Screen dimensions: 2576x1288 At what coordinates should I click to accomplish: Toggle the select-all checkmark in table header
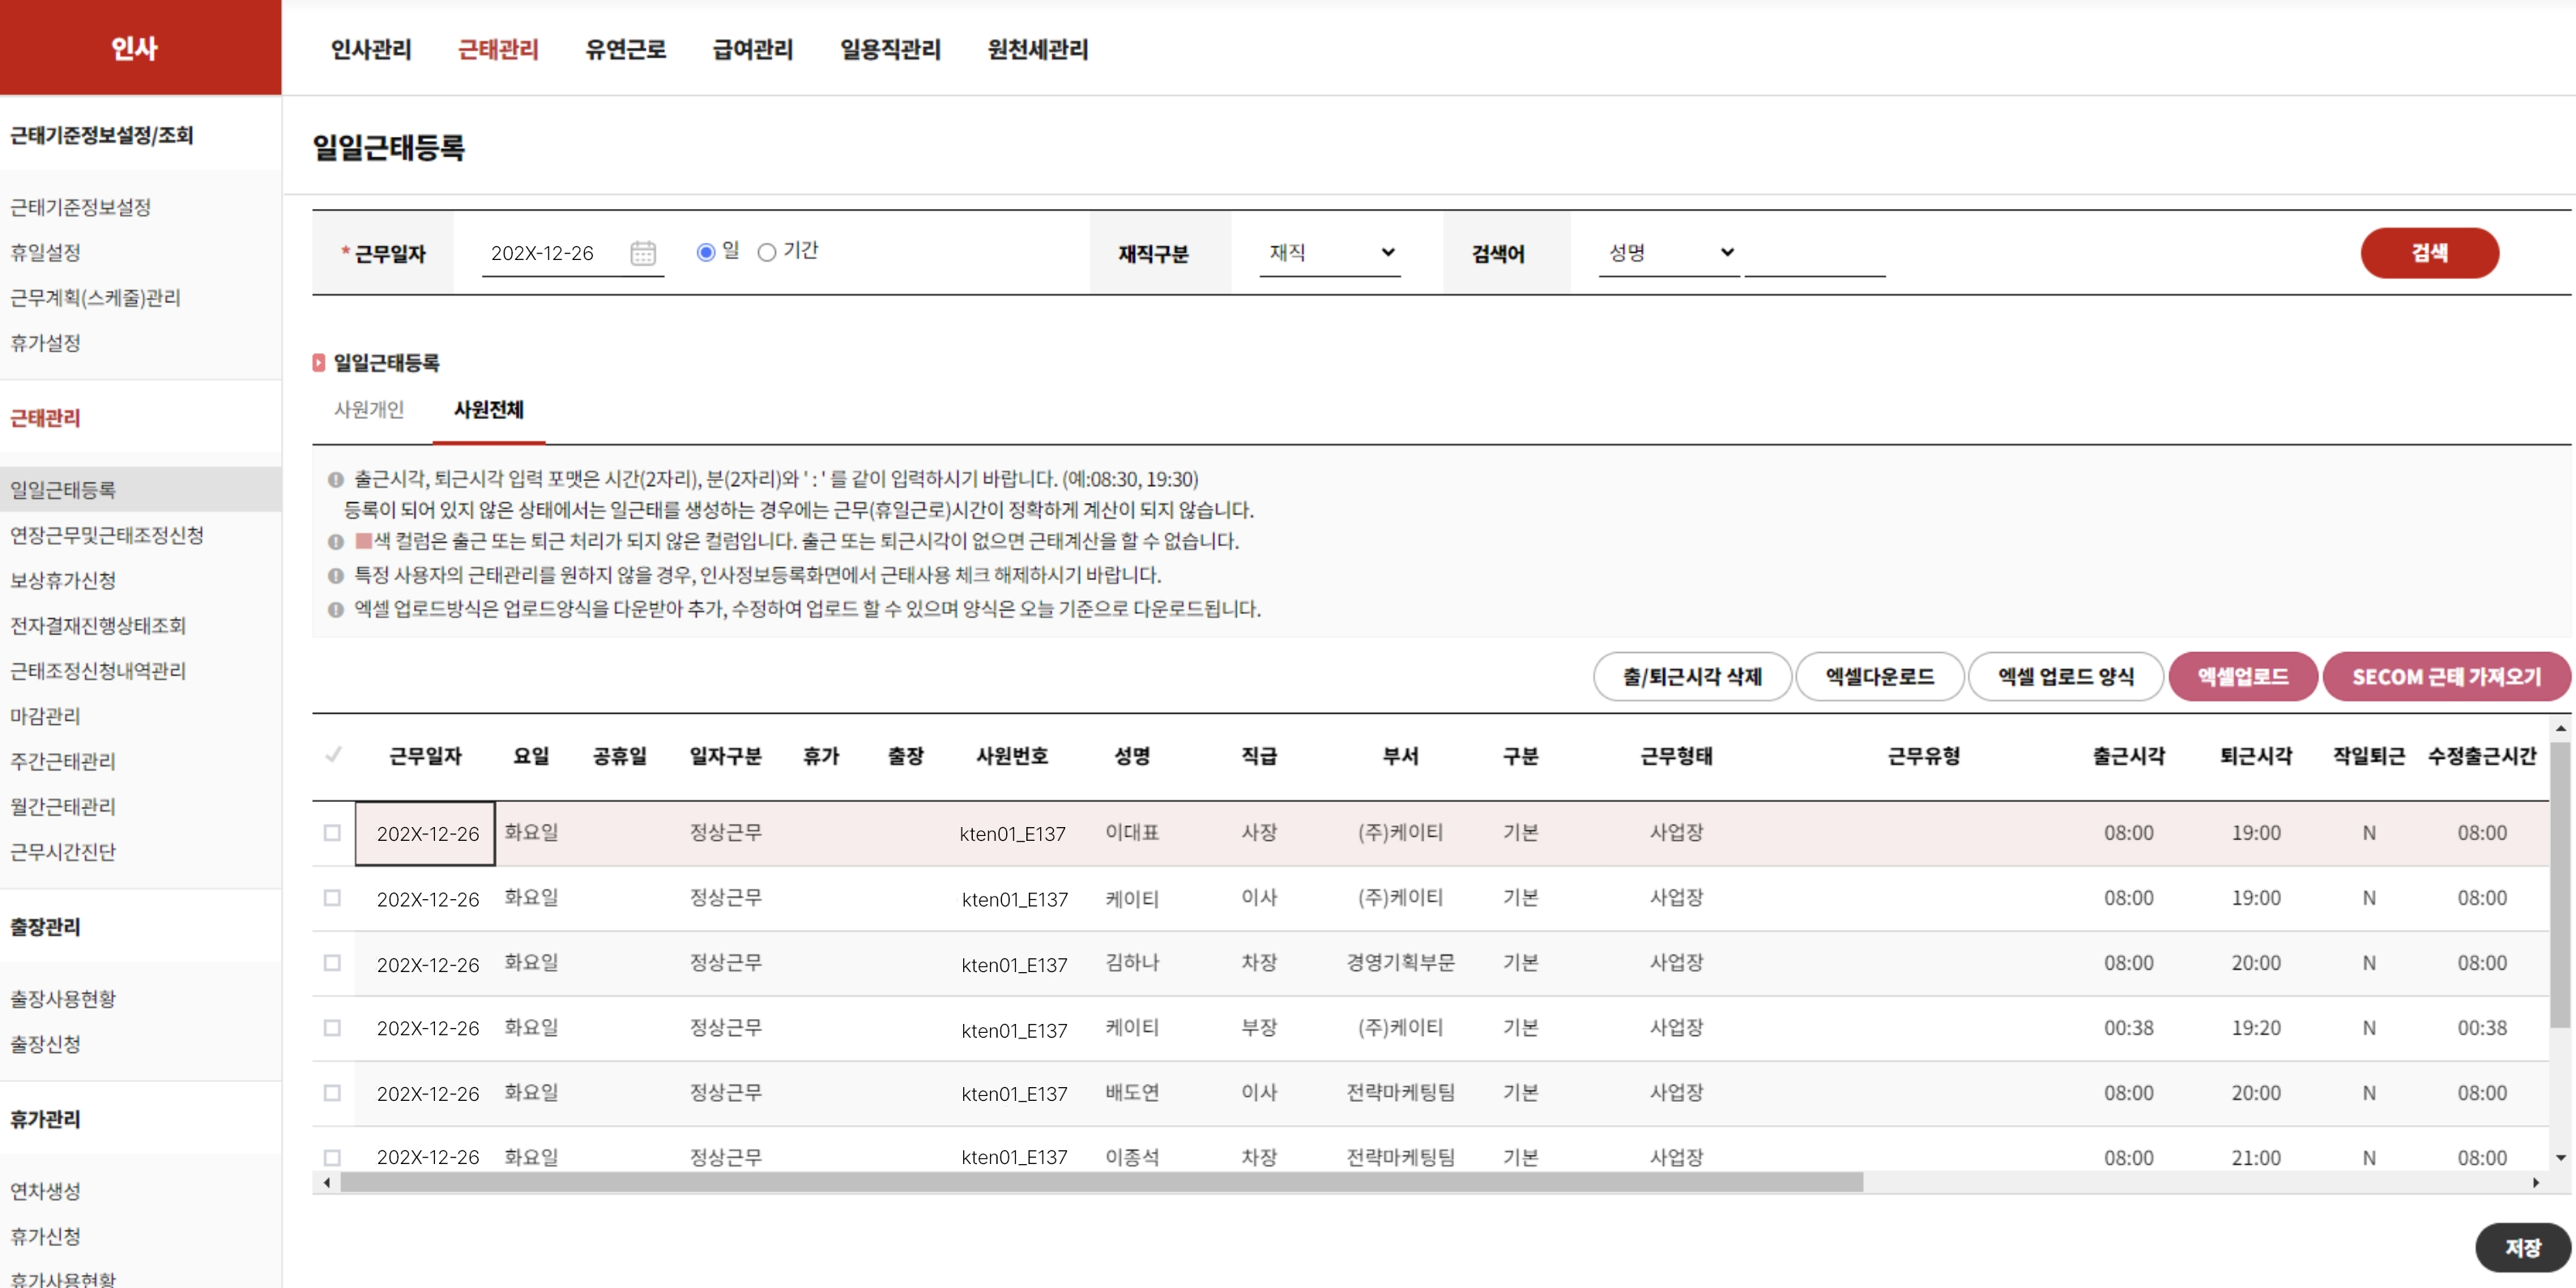333,755
